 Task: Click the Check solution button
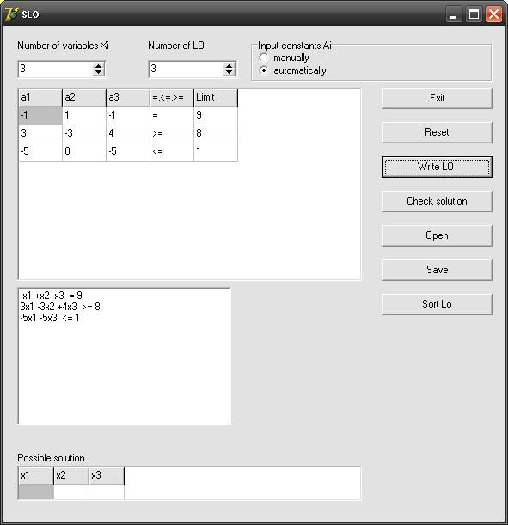pyautogui.click(x=437, y=201)
